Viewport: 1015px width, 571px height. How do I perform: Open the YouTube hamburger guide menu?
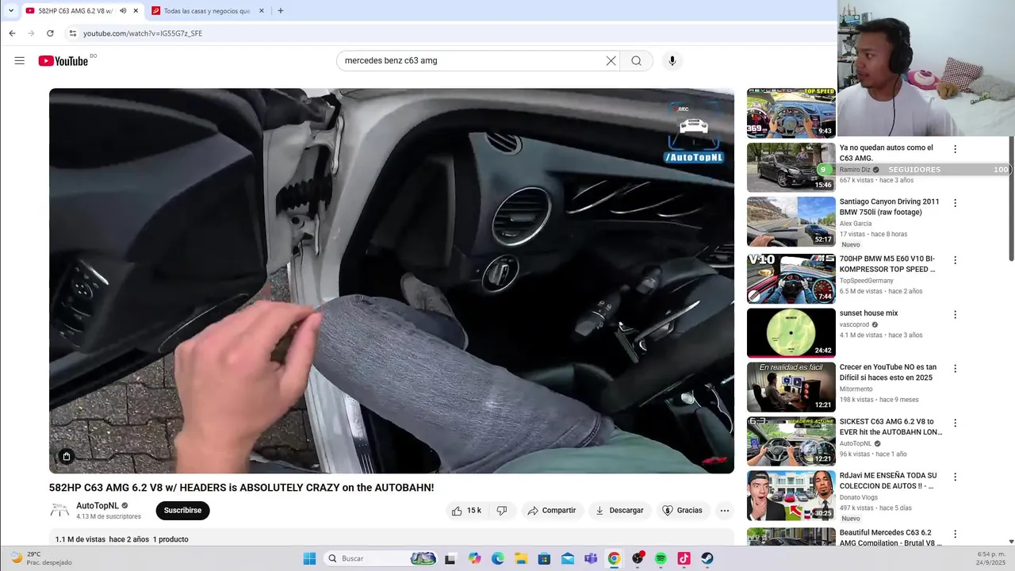coord(19,61)
